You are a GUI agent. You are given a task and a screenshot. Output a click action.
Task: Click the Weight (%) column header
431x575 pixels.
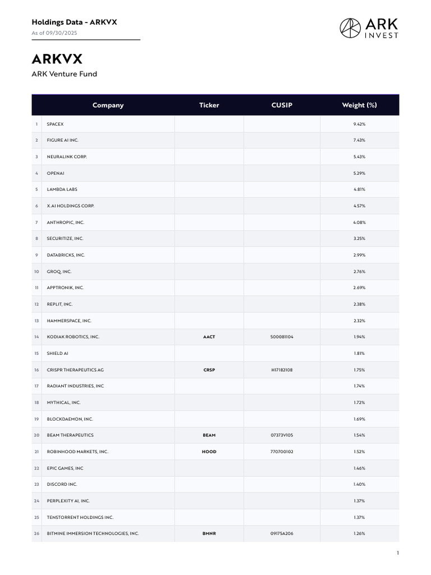coord(359,105)
